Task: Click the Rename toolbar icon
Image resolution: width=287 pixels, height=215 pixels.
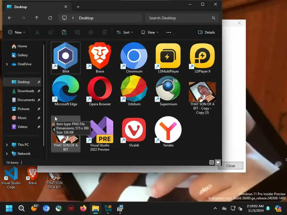Action: [x=78, y=32]
